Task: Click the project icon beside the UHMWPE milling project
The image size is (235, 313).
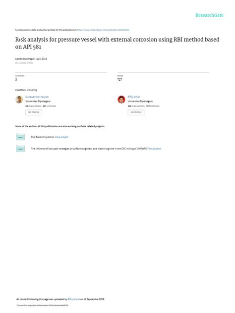Action: coord(20,149)
